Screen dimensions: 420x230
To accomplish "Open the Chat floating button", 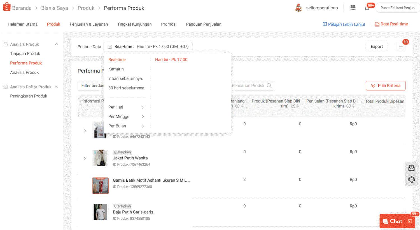I will coord(393,221).
